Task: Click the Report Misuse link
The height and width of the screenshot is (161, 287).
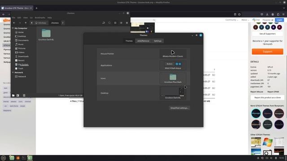Action: click(257, 92)
